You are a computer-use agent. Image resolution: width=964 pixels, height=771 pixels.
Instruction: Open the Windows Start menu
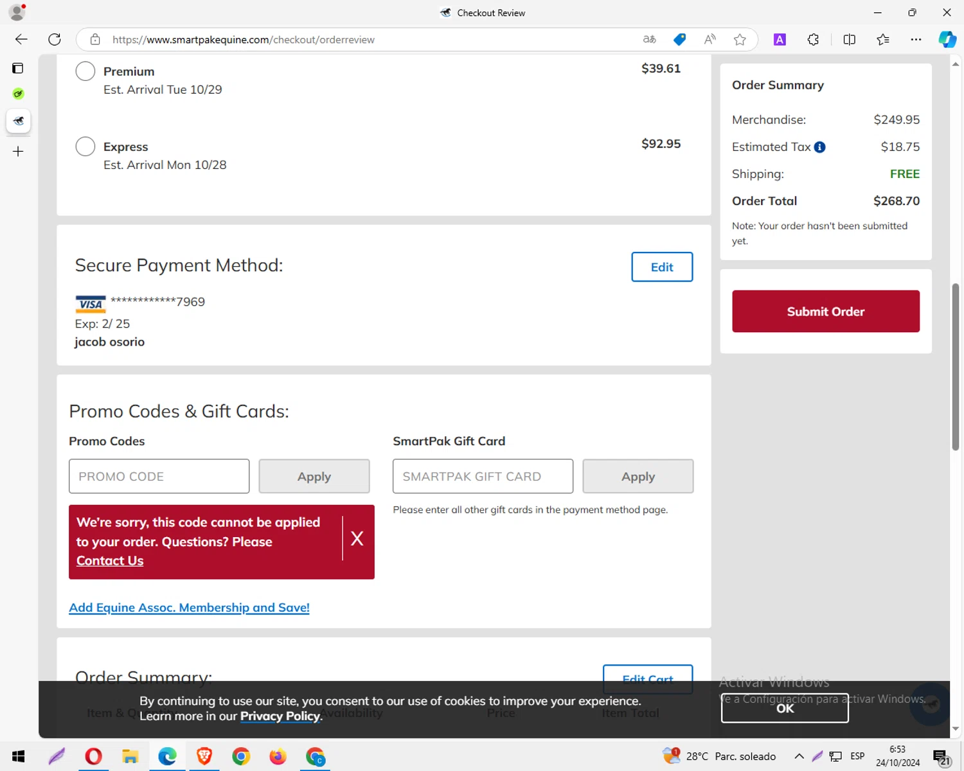18,756
